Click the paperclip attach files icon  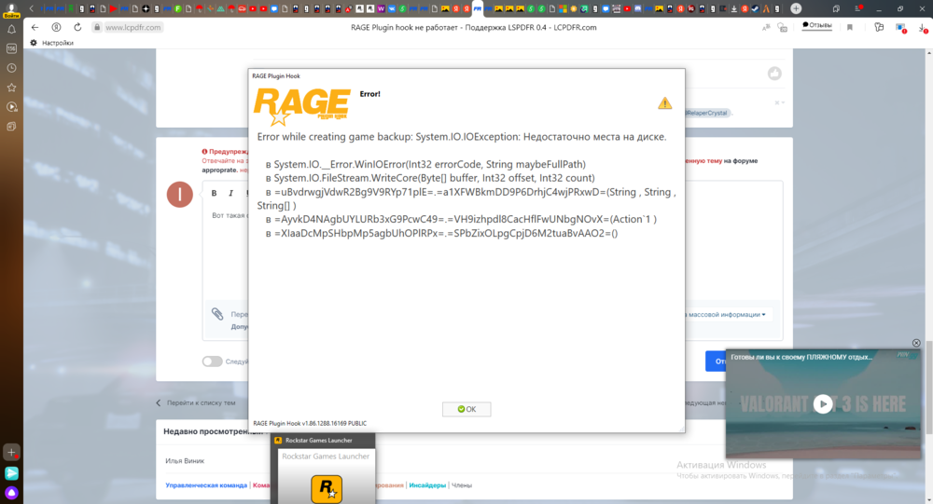pos(217,314)
